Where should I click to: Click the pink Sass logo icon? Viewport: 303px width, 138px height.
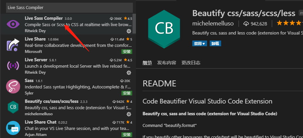point(13,86)
